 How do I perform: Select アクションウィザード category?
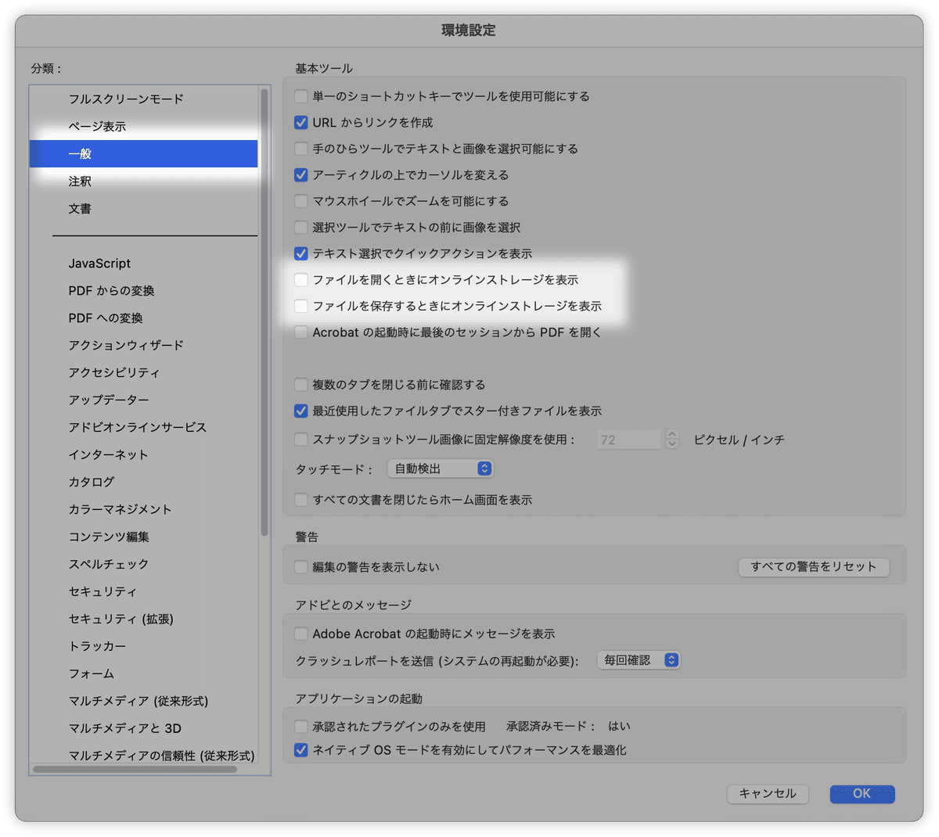[144, 346]
